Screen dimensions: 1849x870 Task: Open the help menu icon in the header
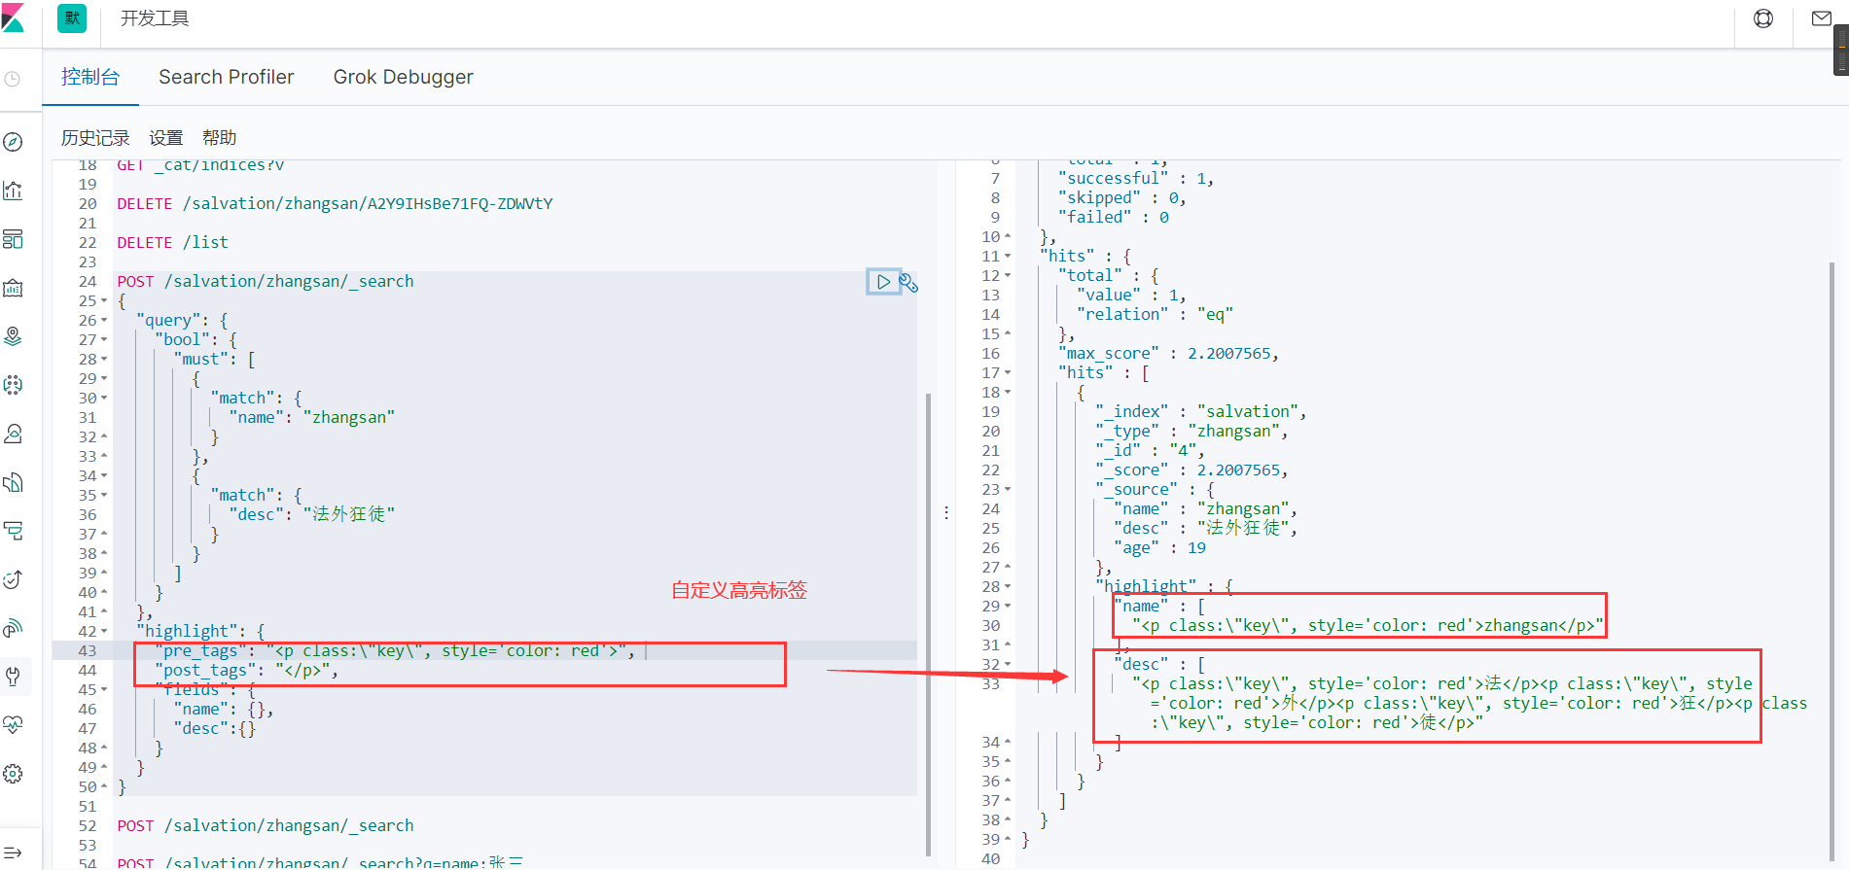pyautogui.click(x=1763, y=18)
